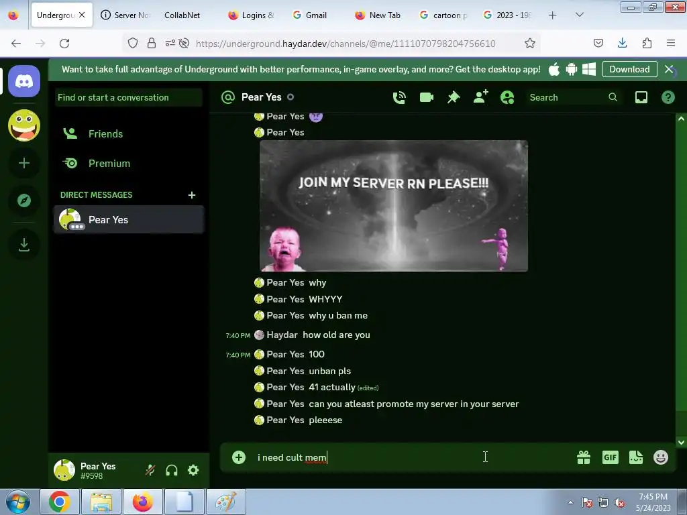Bookmark this page star icon
This screenshot has width=687, height=515.
[530, 44]
